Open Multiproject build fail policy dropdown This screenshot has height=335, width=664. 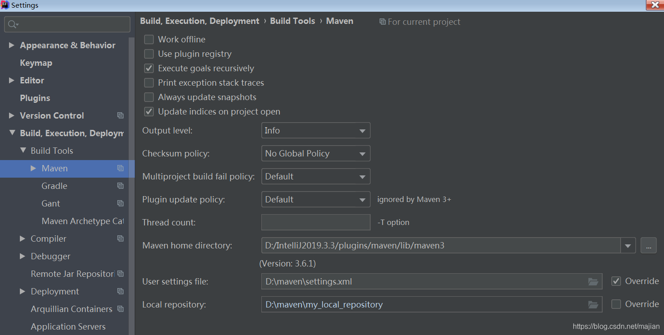(x=316, y=176)
